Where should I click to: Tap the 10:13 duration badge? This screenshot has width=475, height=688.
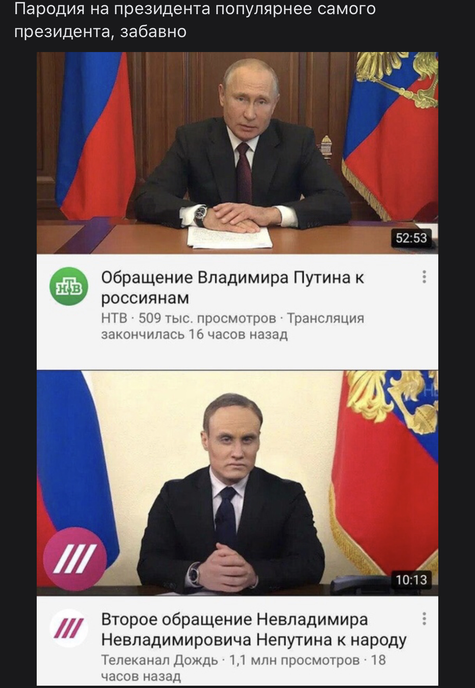[412, 580]
